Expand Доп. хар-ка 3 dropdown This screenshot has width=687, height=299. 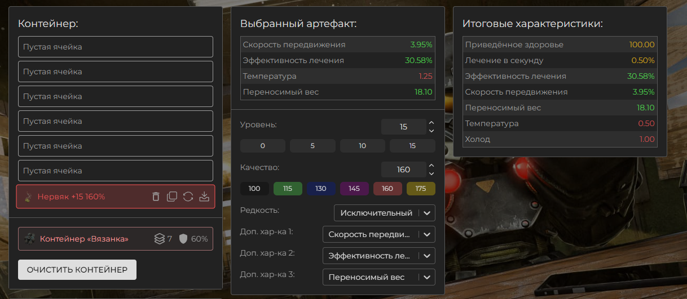pyautogui.click(x=378, y=277)
